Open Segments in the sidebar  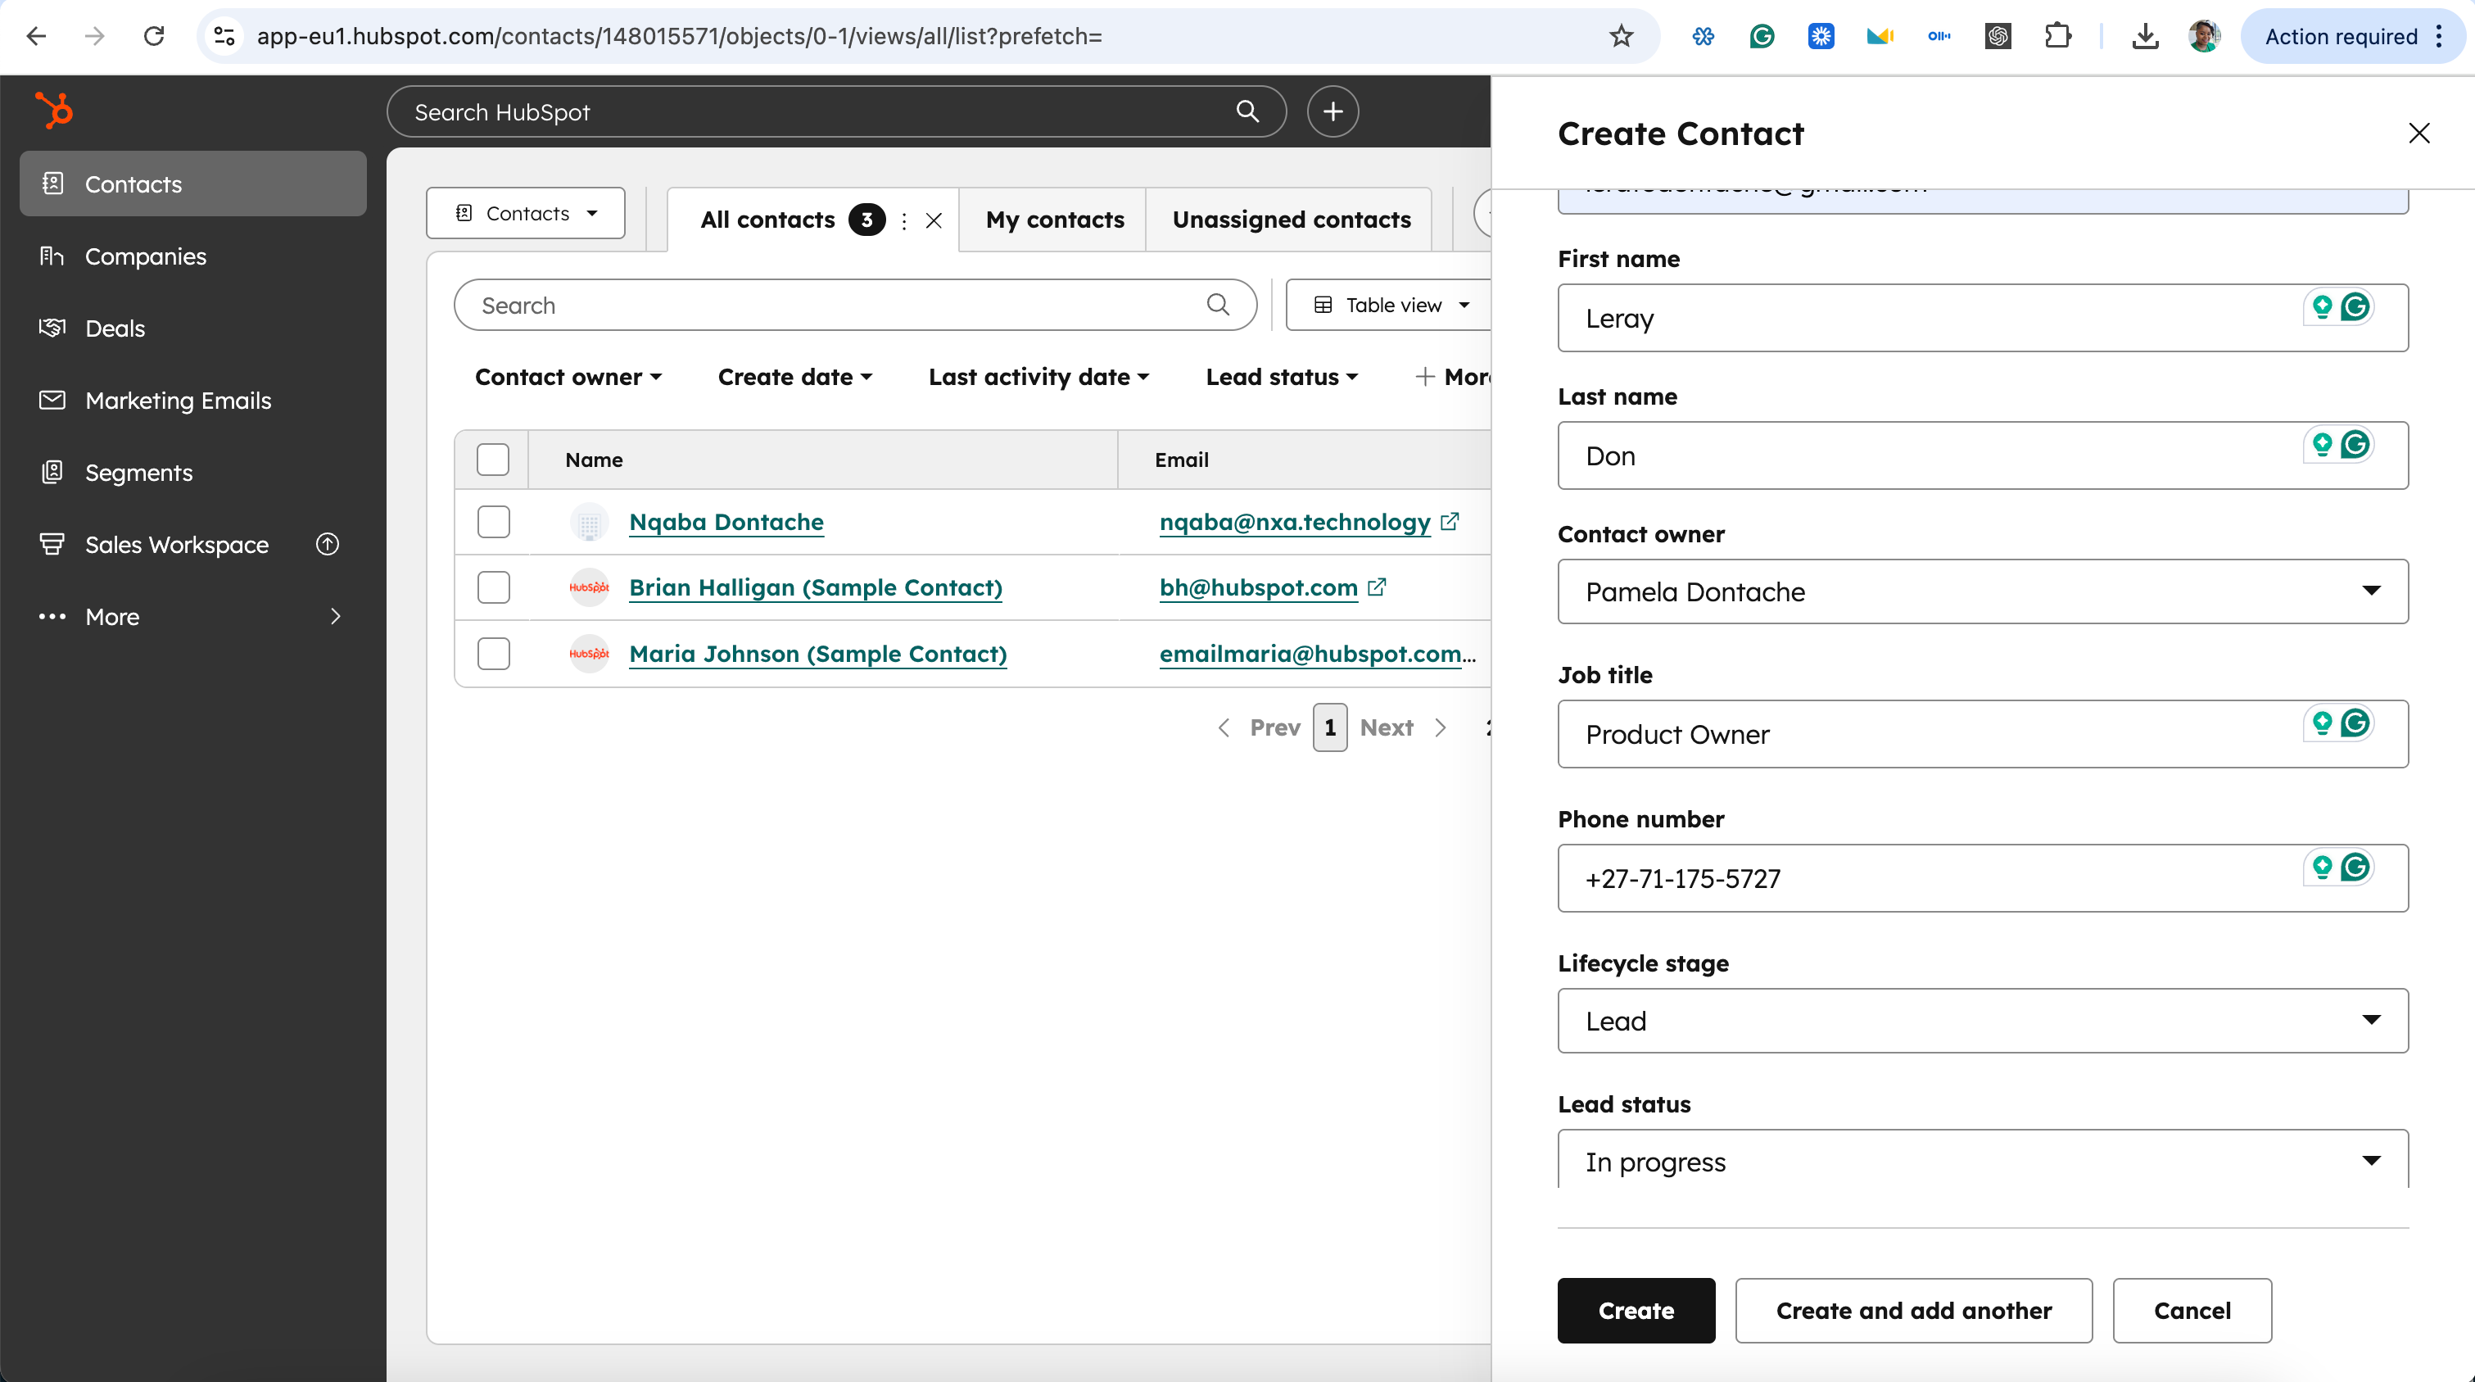pos(193,472)
